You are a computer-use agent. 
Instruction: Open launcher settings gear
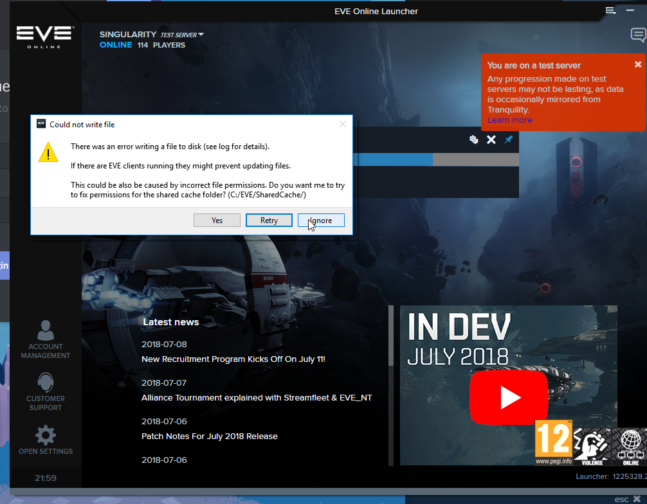click(x=46, y=440)
